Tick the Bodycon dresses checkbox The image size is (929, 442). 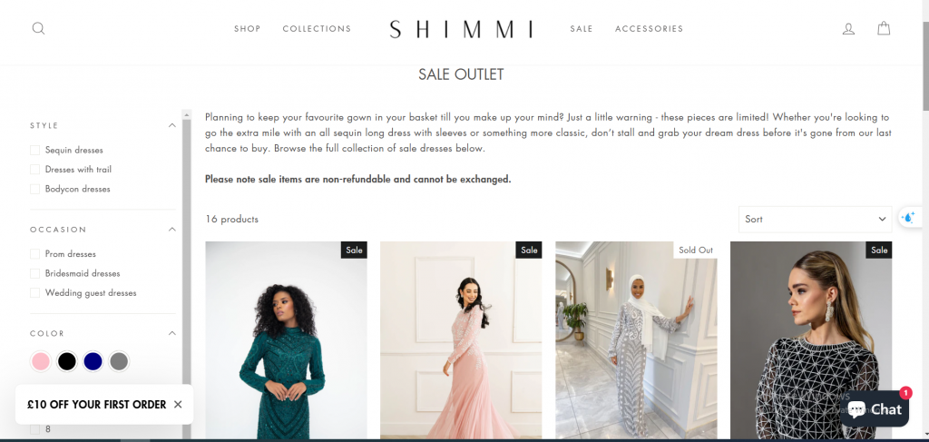[35, 189]
